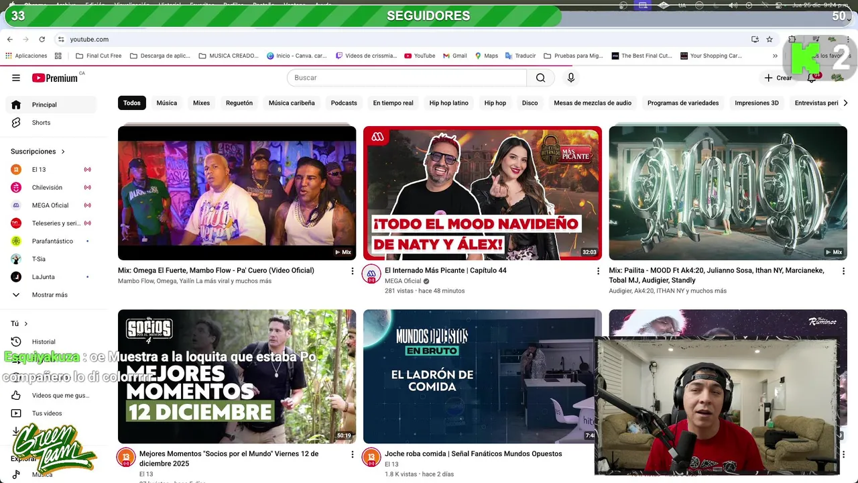The width and height of the screenshot is (858, 483).
Task: Start voice search with the microphone
Action: [x=571, y=78]
